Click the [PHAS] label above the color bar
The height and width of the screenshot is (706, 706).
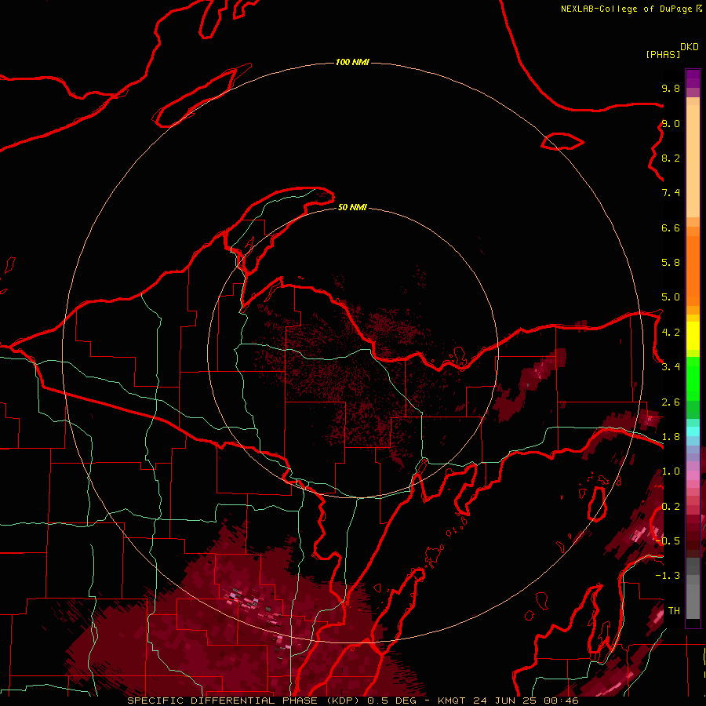click(663, 55)
